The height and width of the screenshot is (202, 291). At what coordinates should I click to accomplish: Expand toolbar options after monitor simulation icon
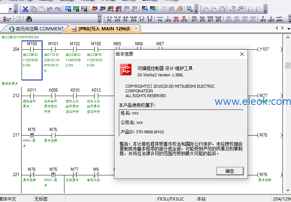196,11
